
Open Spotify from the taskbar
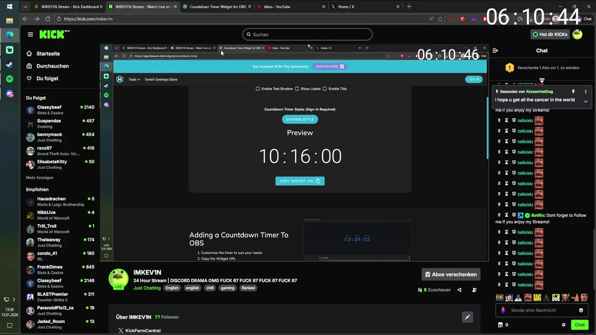click(x=9, y=80)
